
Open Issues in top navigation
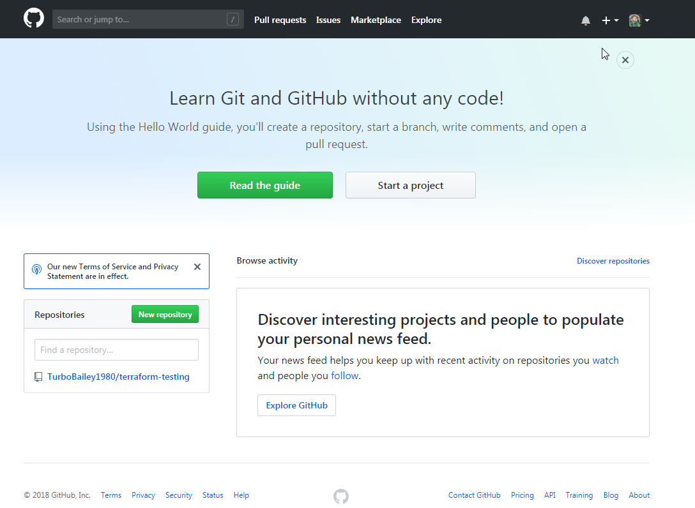[x=328, y=20]
